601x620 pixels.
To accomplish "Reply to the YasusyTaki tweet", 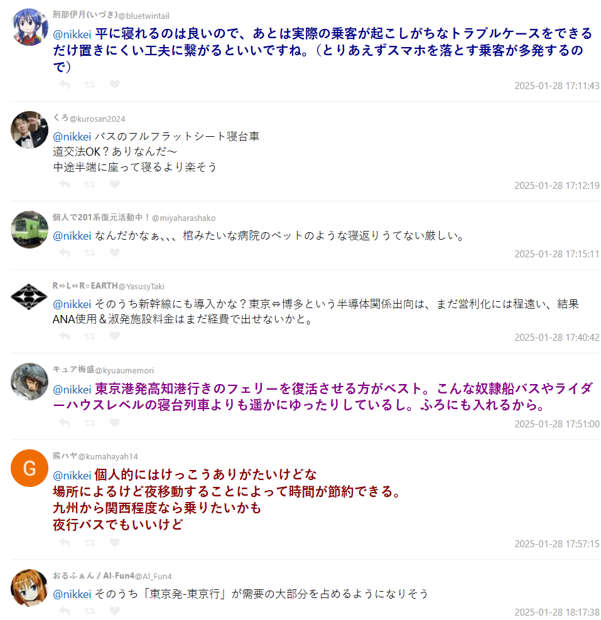I will pos(65,336).
